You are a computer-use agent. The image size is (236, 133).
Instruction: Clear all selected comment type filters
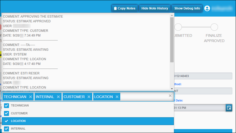coord(170,96)
